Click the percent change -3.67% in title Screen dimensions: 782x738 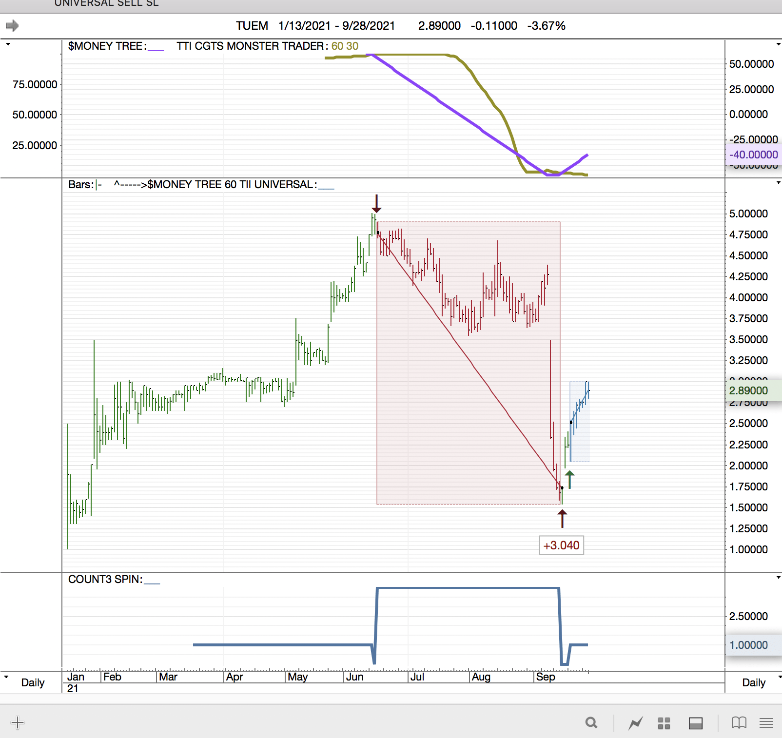[546, 25]
